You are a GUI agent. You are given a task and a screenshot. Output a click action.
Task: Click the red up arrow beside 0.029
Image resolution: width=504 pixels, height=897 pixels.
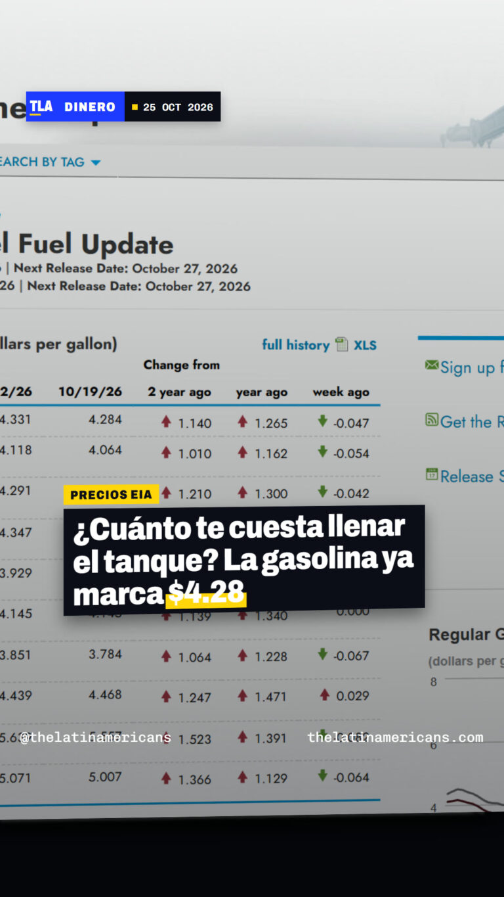(324, 694)
